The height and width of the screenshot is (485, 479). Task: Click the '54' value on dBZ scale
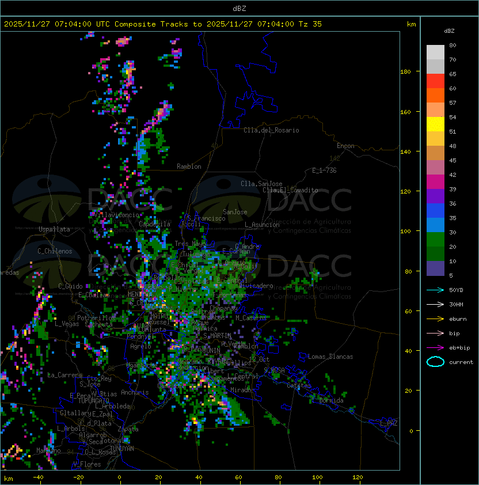453,118
